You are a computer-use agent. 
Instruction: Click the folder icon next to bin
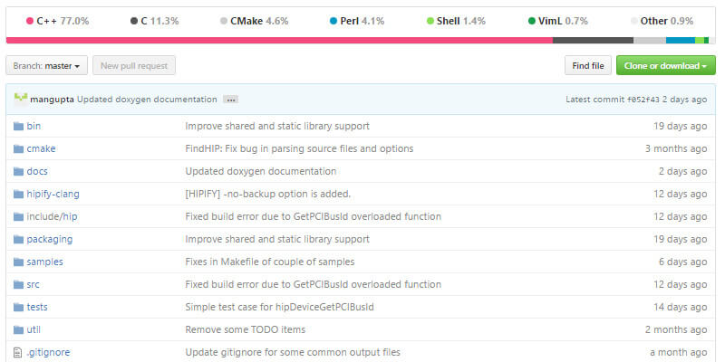[x=18, y=126]
